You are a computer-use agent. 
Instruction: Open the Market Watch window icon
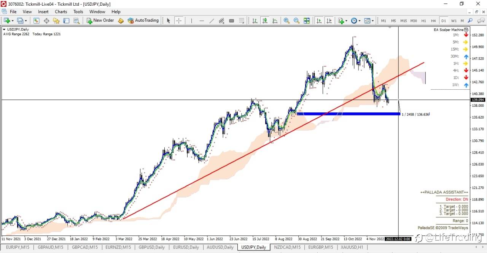(x=37, y=21)
